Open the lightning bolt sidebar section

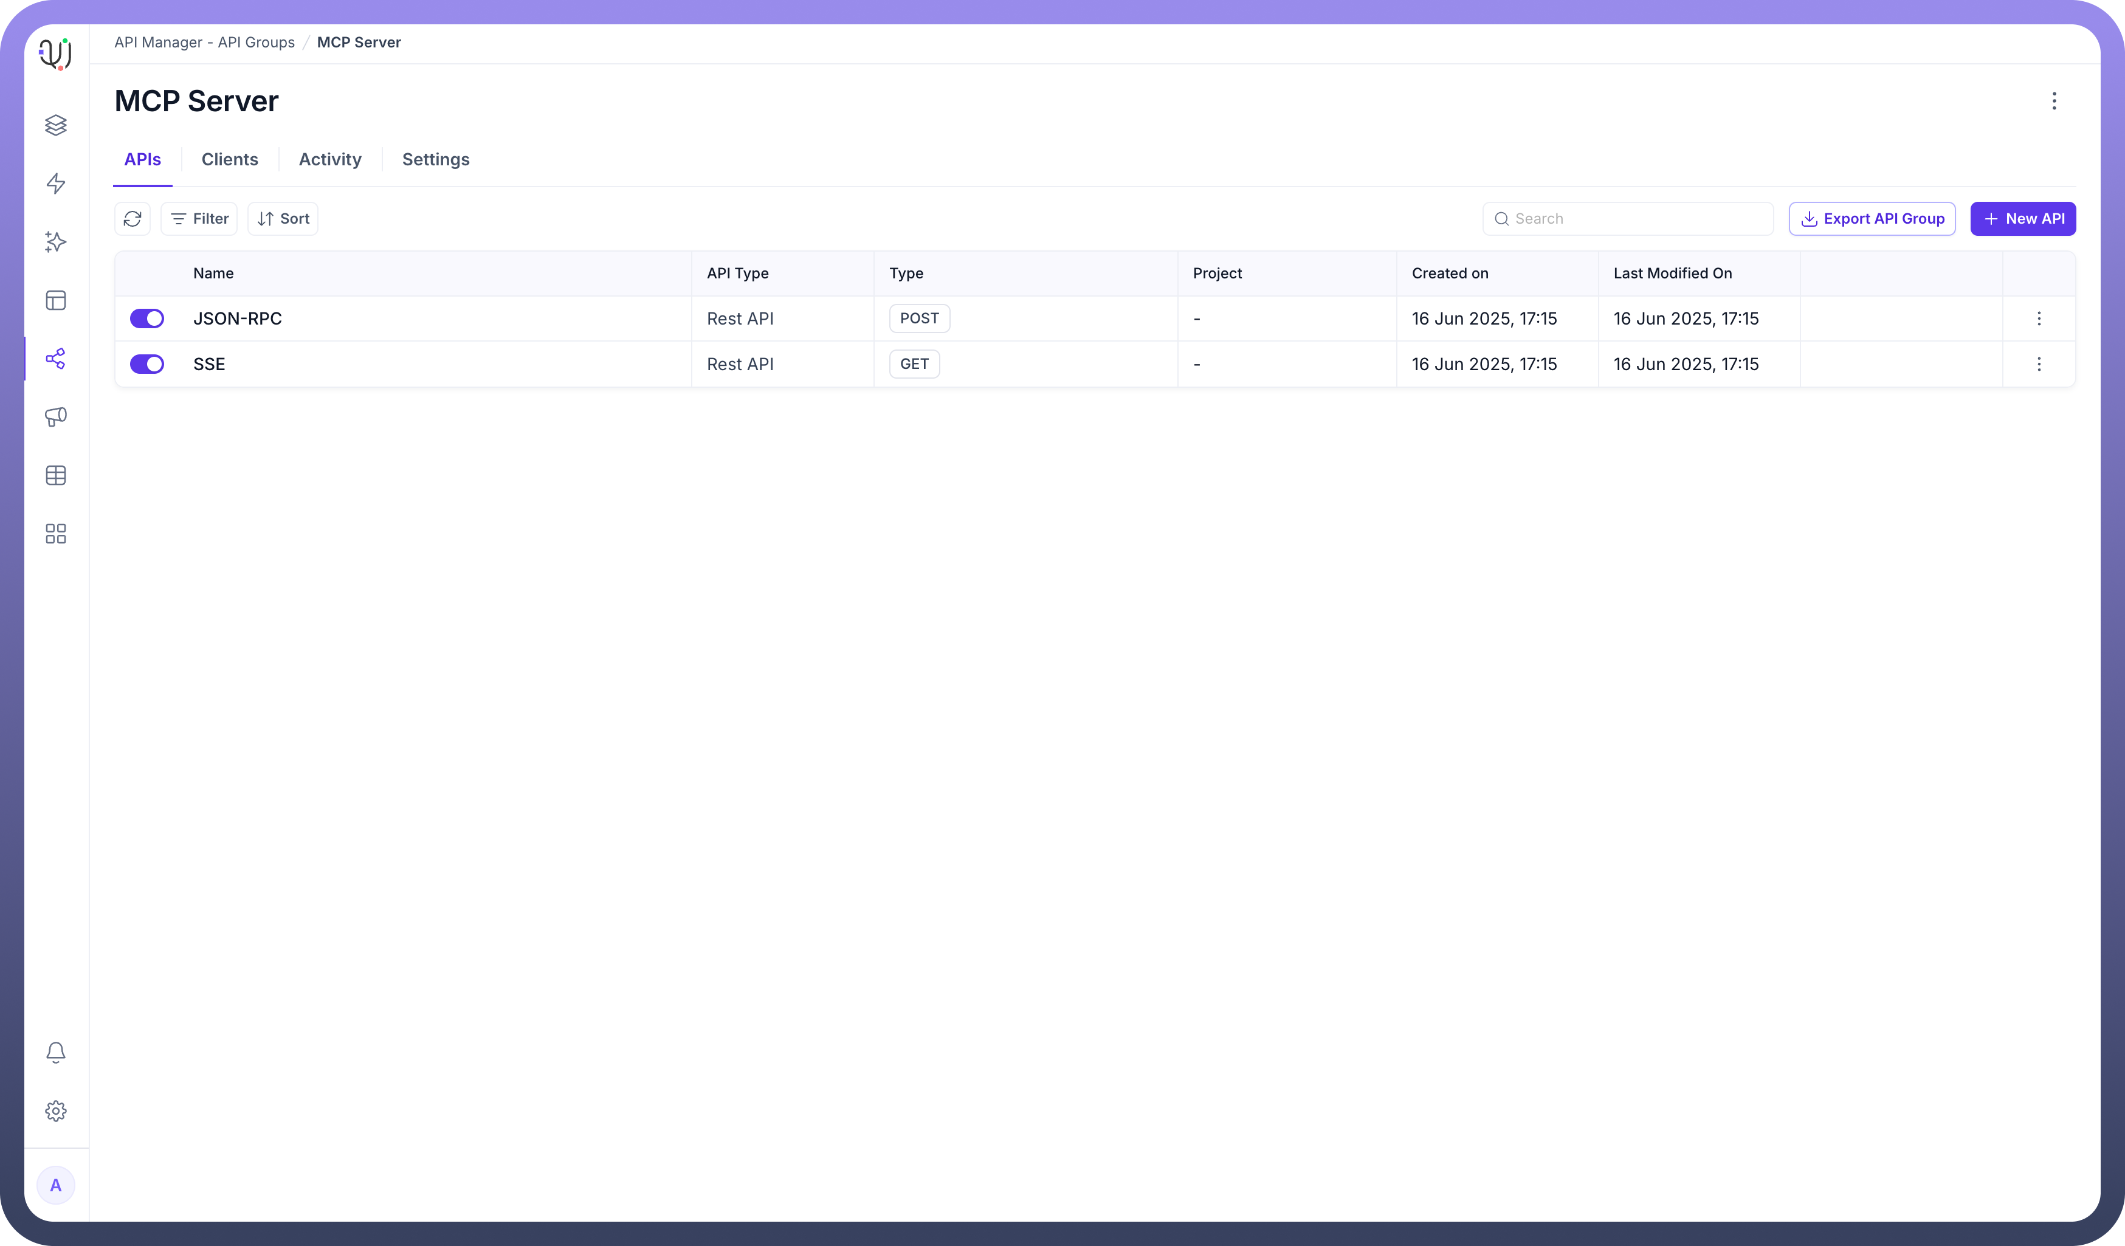coord(56,184)
